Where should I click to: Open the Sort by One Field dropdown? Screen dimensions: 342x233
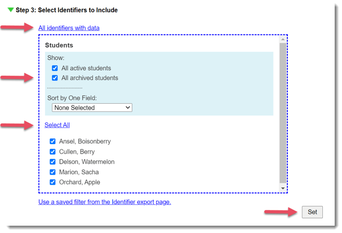pos(92,107)
